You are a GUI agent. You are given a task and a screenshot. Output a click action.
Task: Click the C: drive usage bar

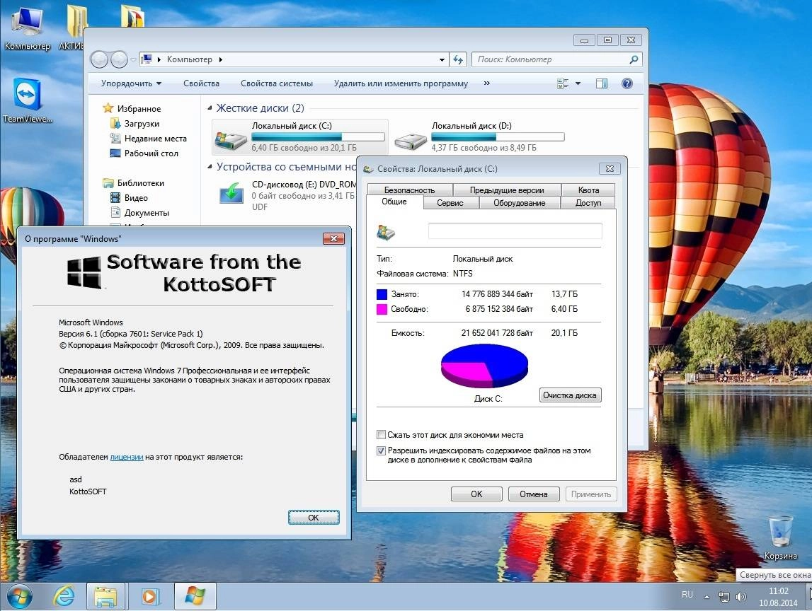click(318, 136)
